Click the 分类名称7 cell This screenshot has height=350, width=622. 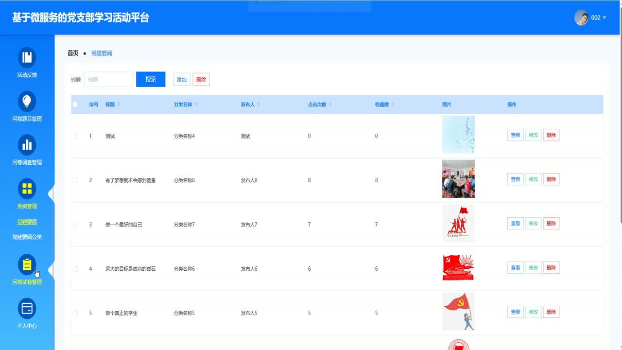(x=184, y=225)
